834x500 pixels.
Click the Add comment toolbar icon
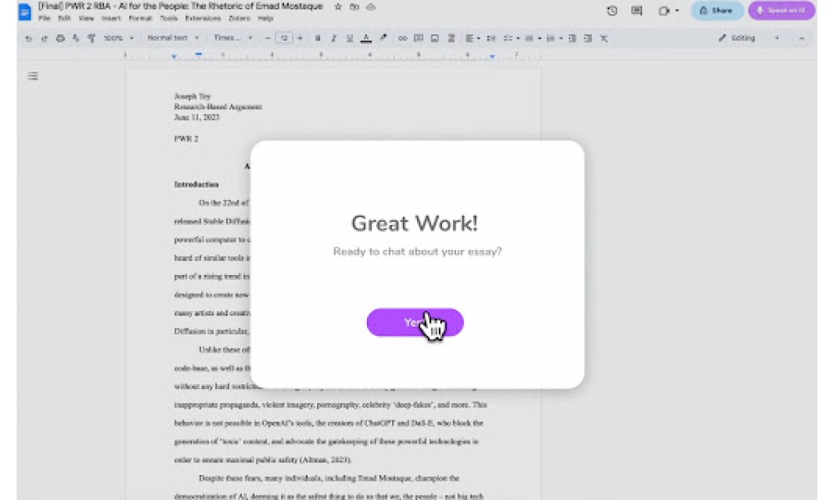click(x=419, y=38)
